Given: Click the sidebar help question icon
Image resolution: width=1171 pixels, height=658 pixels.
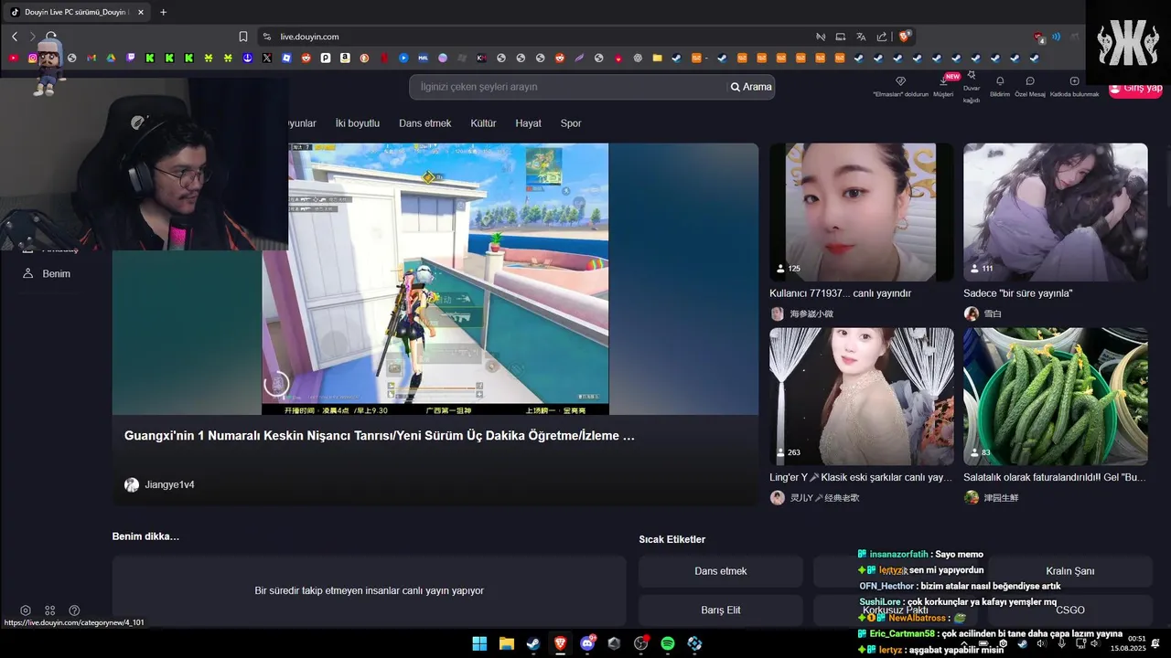Looking at the screenshot, I should [x=75, y=610].
